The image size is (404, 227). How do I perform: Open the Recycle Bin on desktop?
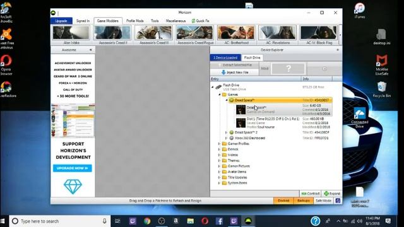(382, 90)
